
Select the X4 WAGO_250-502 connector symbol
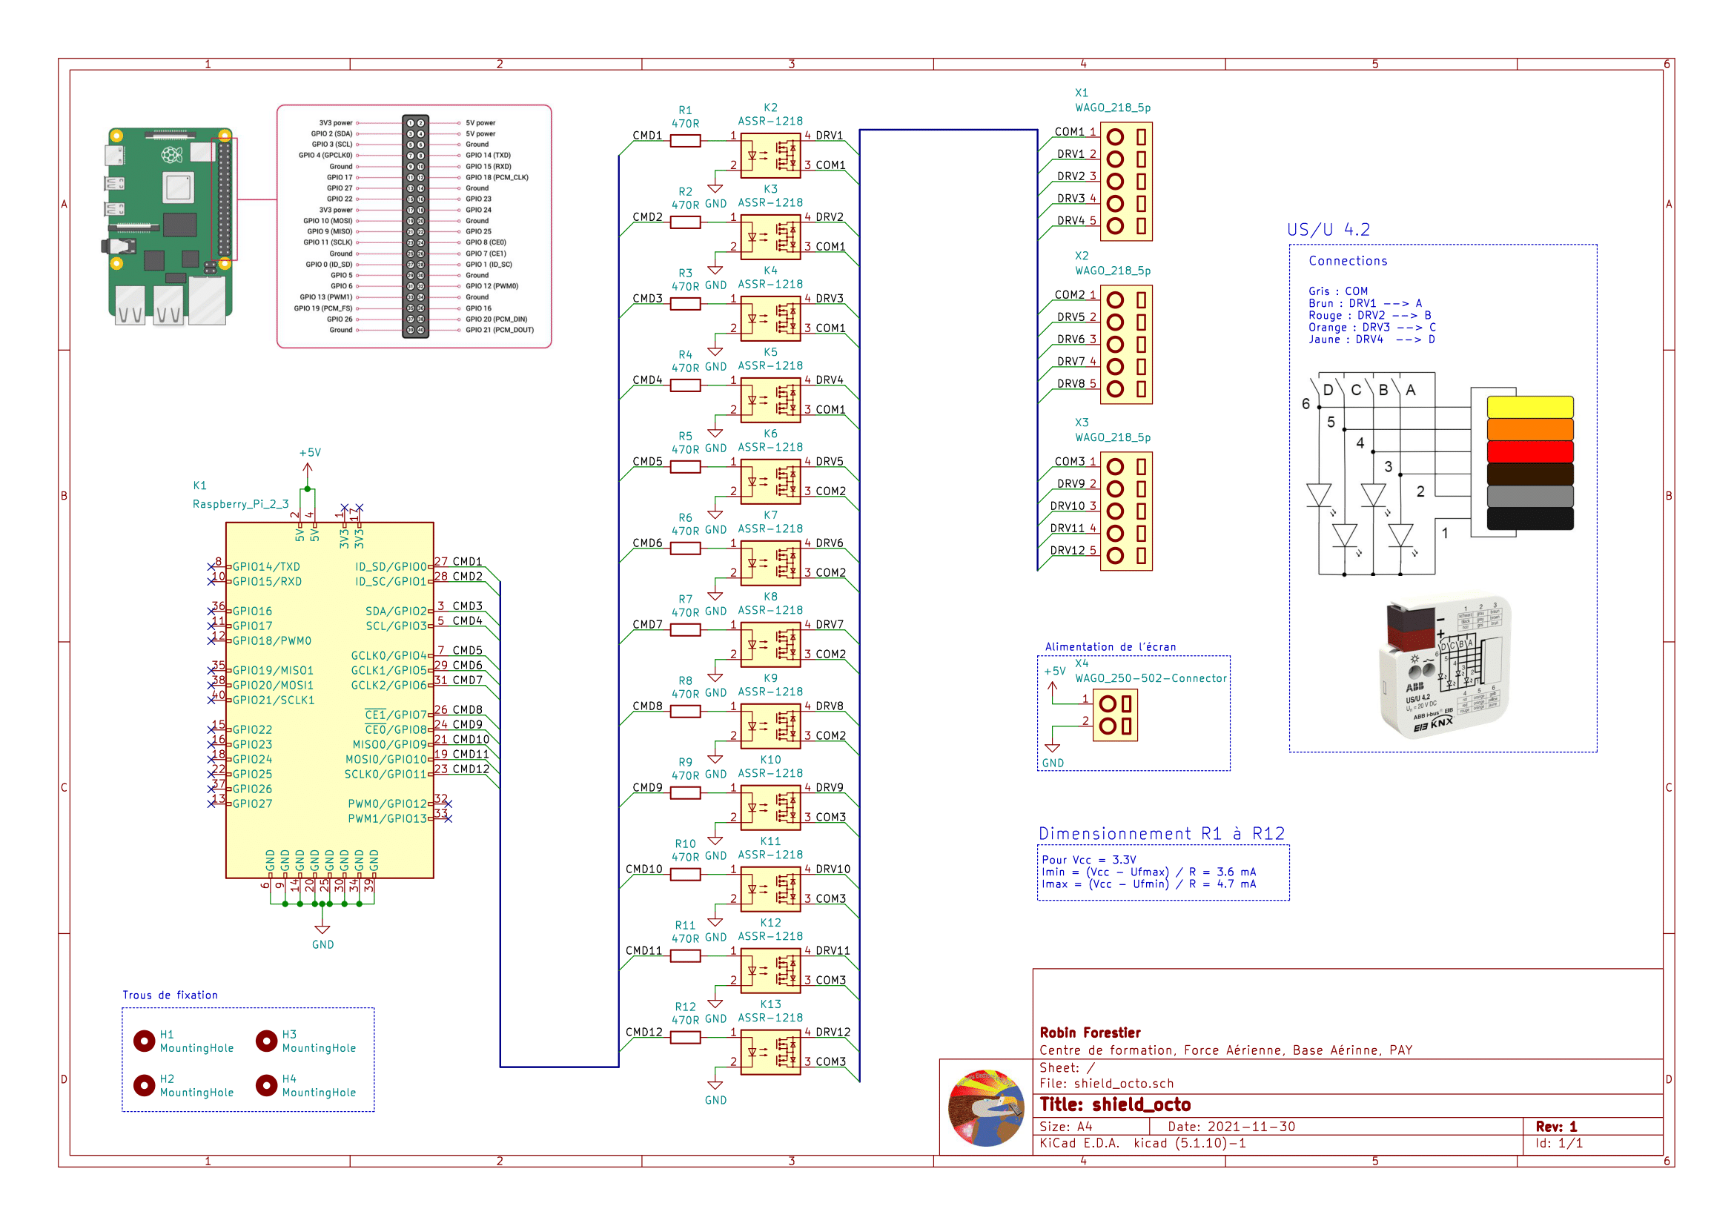[x=1115, y=715]
